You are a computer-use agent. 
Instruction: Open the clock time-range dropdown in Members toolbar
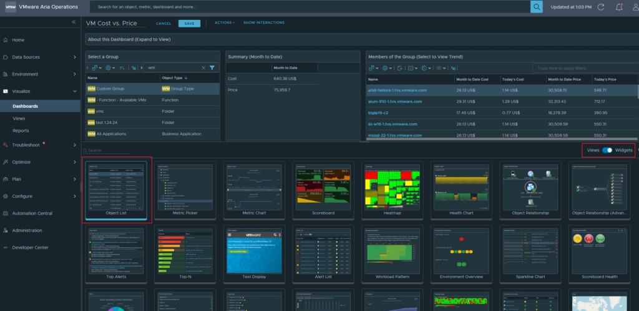coord(426,68)
